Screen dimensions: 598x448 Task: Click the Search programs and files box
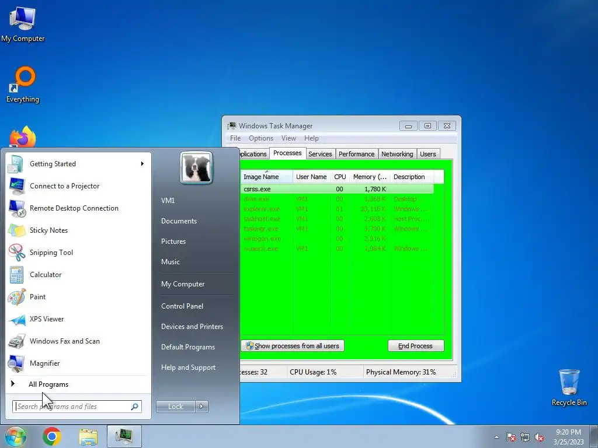(77, 407)
